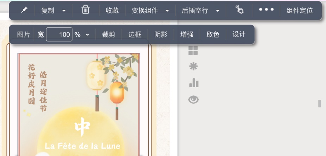Image resolution: width=326 pixels, height=156 pixels.
Task: Open the four-squares grid icon
Action: [193, 50]
